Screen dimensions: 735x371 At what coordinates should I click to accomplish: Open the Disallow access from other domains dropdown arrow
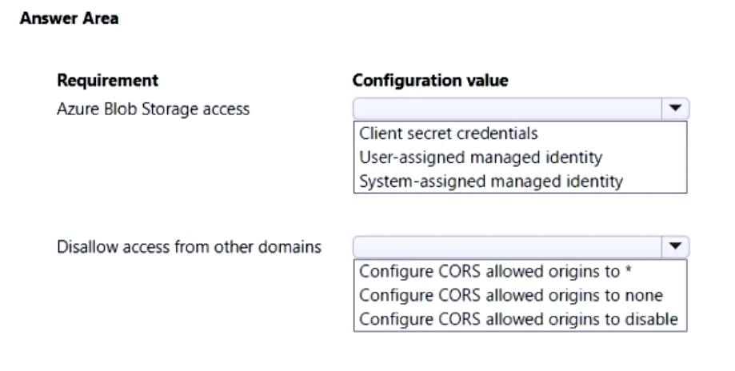[676, 247]
